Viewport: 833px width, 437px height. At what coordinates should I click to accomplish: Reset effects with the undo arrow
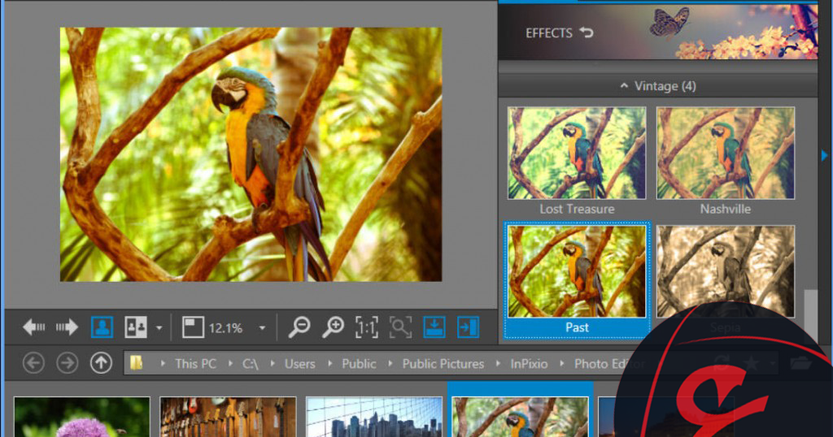[587, 32]
